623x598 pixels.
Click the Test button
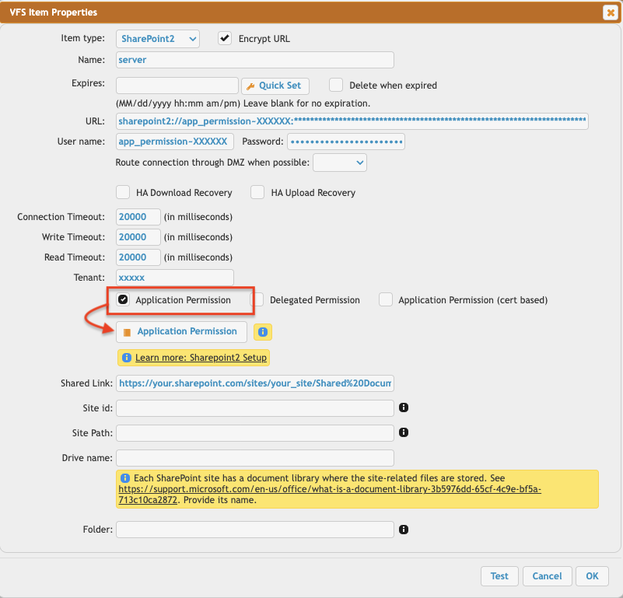pos(499,576)
